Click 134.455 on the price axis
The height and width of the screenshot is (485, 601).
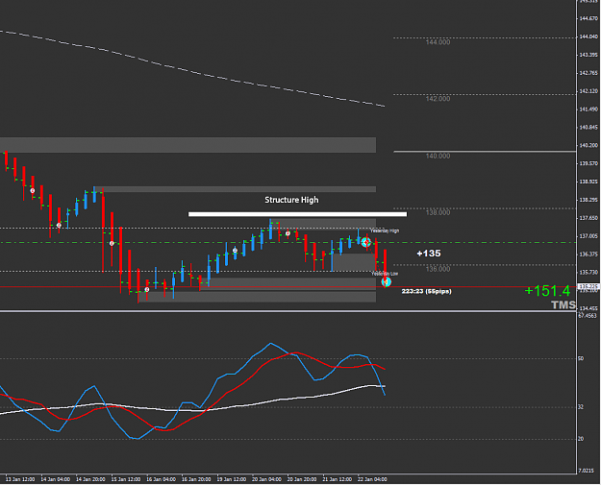pyautogui.click(x=588, y=309)
